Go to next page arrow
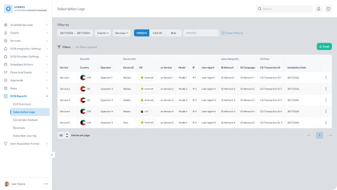 tap(330, 135)
